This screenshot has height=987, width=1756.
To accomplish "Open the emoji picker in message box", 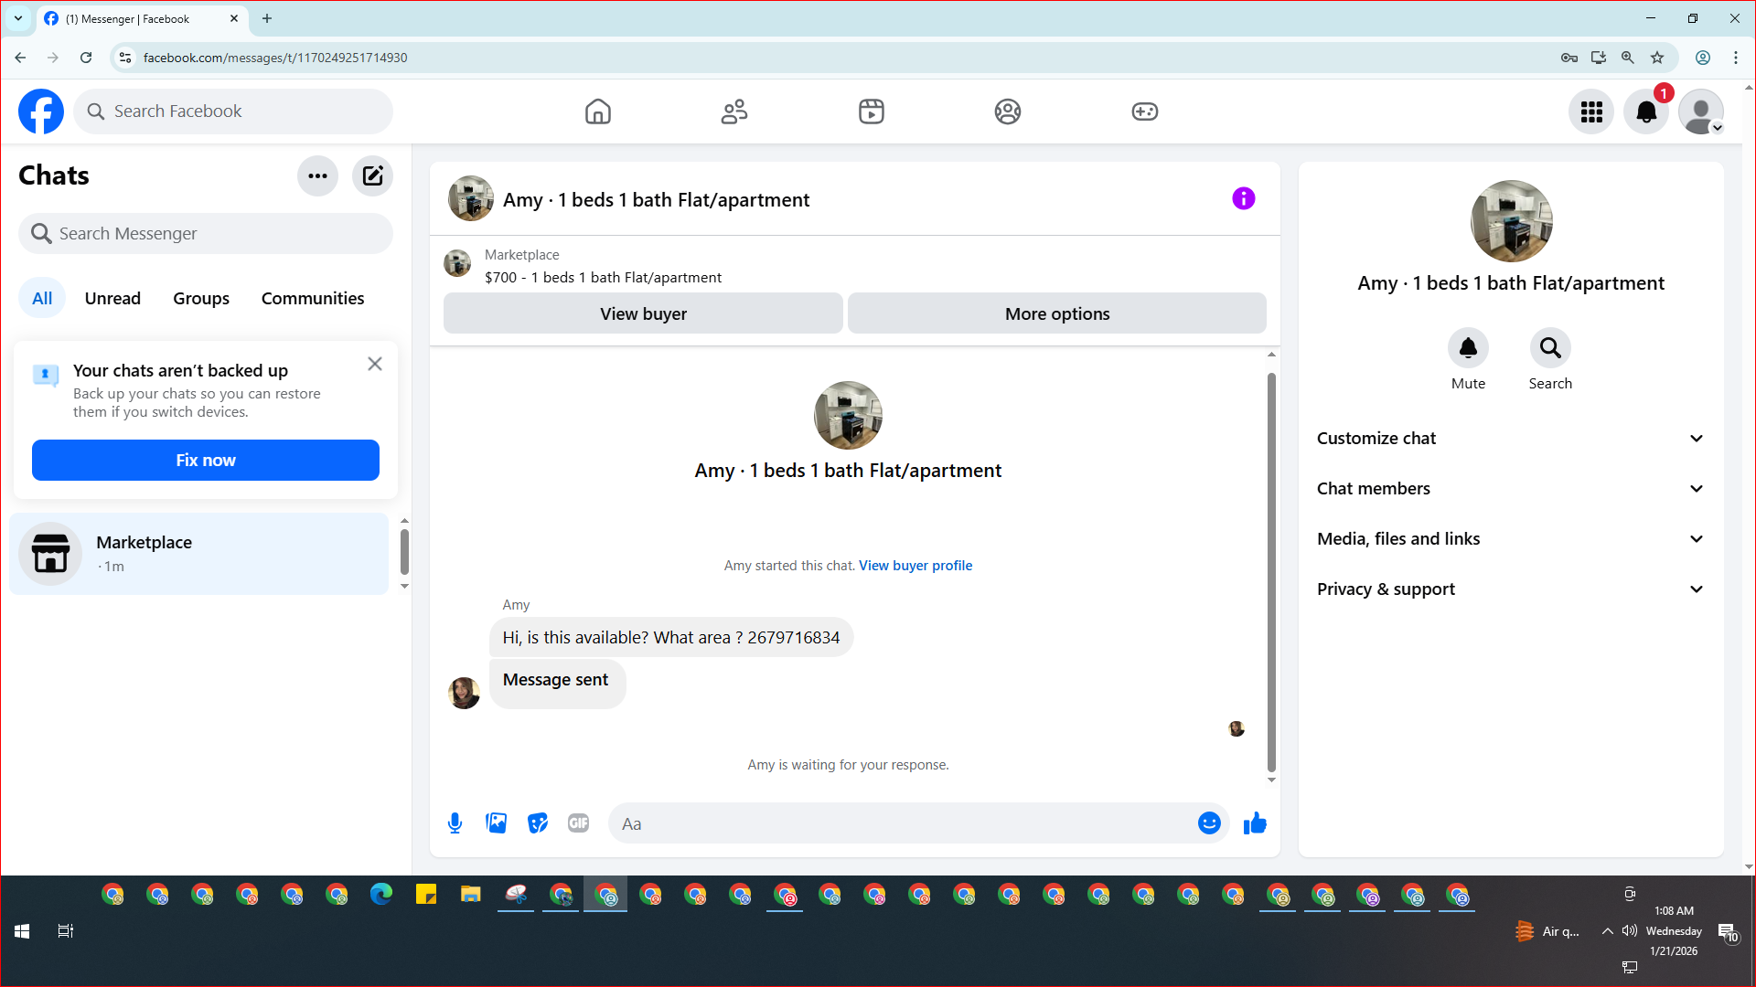I will [1209, 823].
